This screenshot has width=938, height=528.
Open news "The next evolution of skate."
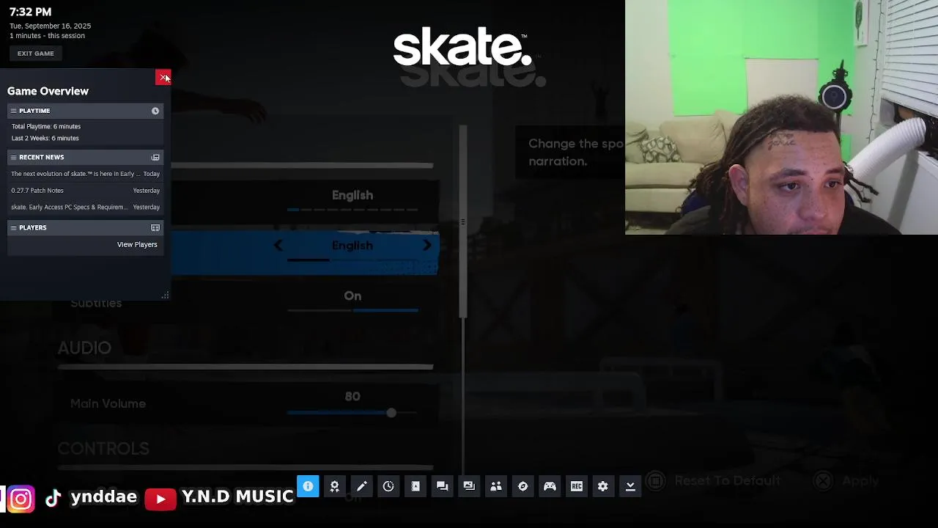click(x=85, y=174)
